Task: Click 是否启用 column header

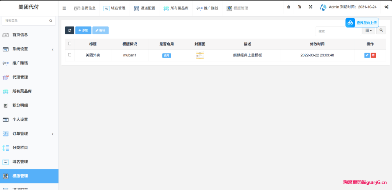Action: point(167,44)
